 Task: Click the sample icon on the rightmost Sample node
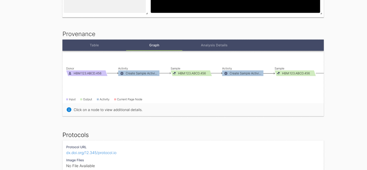click(x=278, y=73)
